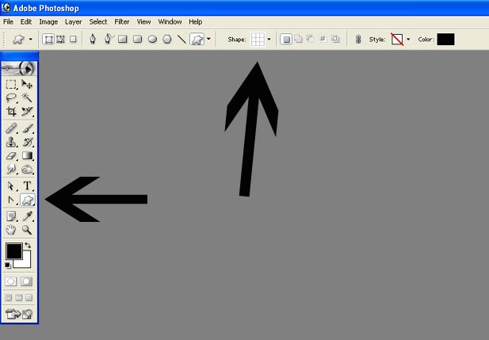
Task: Select the Eyedropper tool
Action: pos(27,216)
